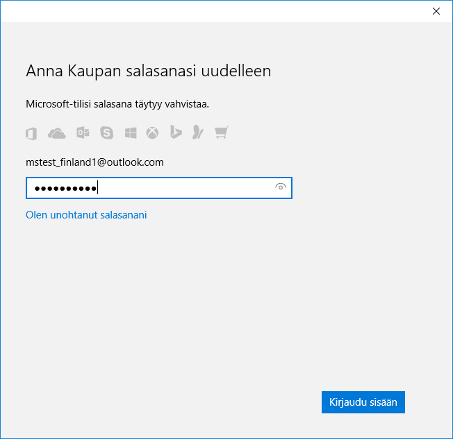Click the Windows logo icon
Screen dimensions: 453x439
(131, 132)
